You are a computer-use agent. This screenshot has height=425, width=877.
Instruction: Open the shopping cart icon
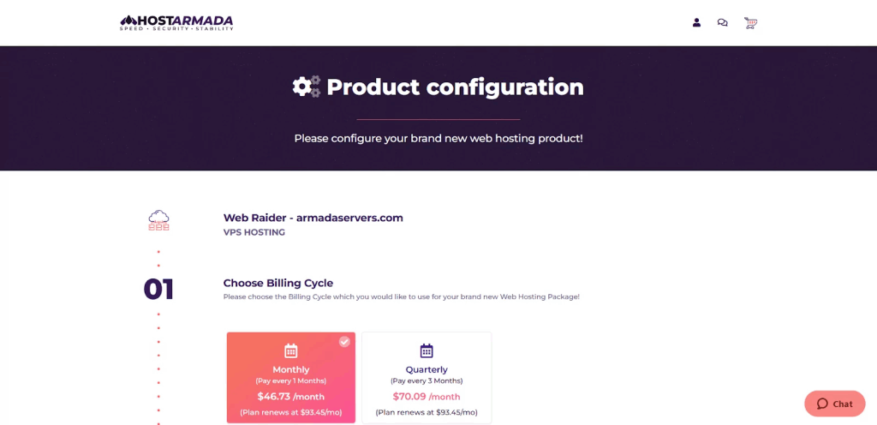750,22
